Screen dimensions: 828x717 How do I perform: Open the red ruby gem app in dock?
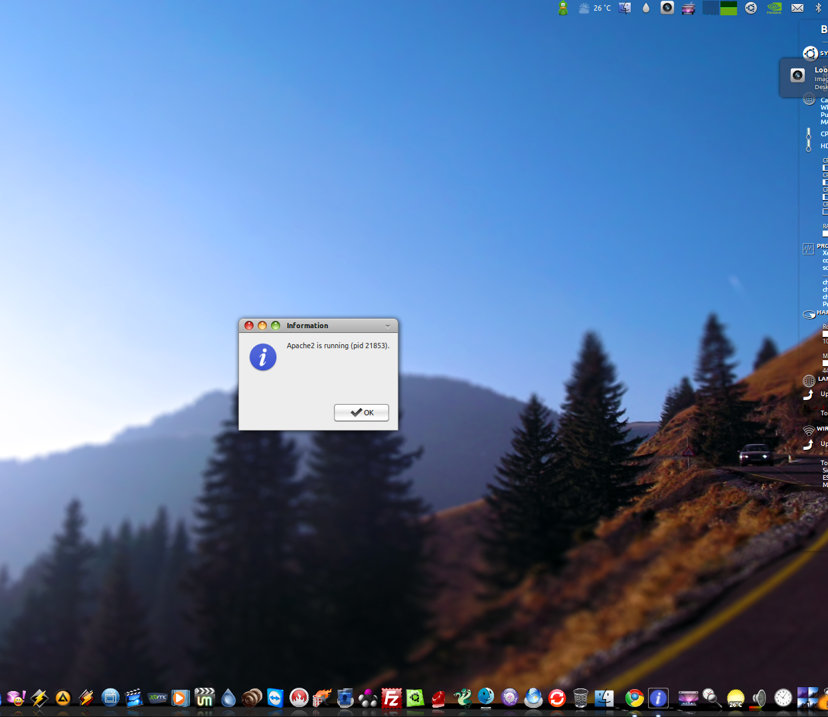(x=439, y=698)
